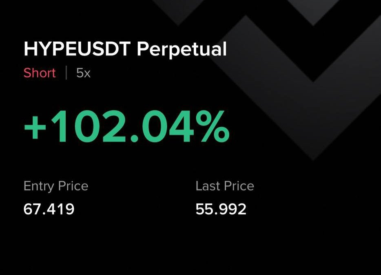Click the entry price value 67.419
The height and width of the screenshot is (275, 381).
(49, 209)
